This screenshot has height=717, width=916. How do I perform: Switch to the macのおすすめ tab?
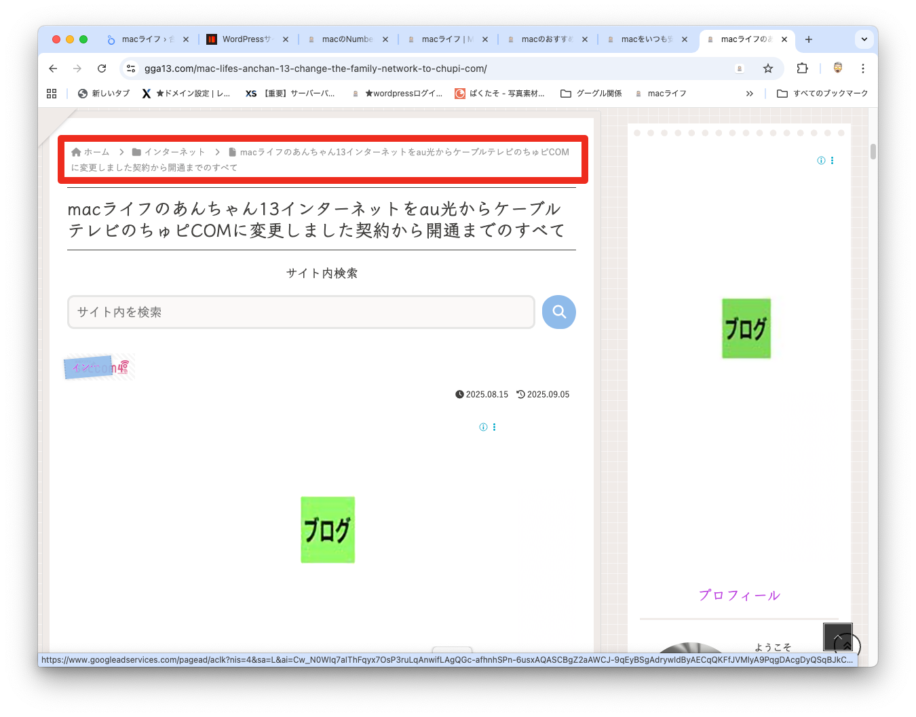coord(546,39)
